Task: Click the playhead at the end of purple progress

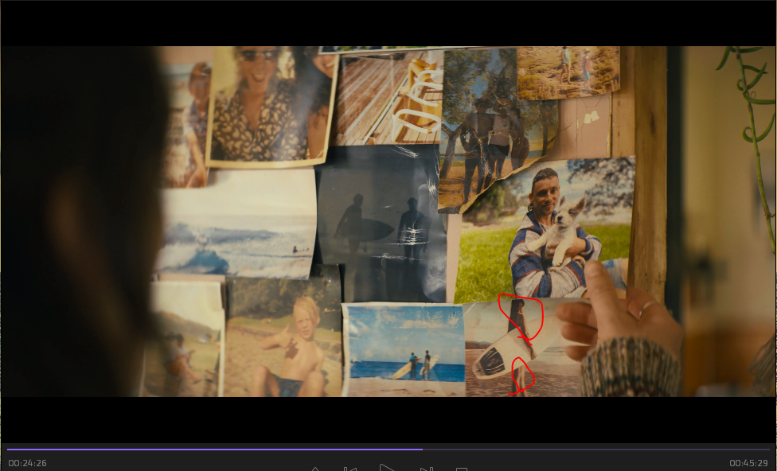Action: [423, 450]
